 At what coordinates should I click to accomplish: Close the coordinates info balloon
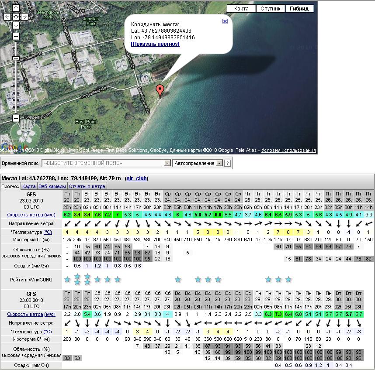point(225,21)
